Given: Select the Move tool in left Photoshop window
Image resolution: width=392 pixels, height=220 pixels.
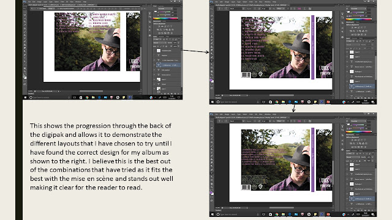Looking at the screenshot, I should pyautogui.click(x=24, y=9).
